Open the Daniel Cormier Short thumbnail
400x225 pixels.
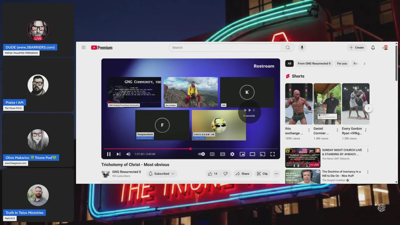click(327, 104)
